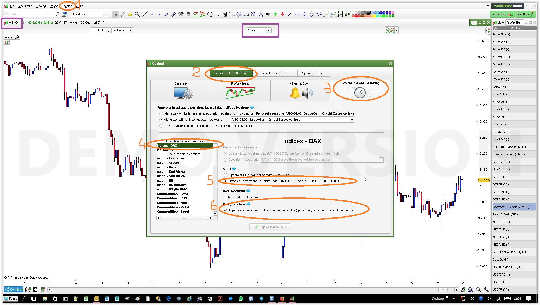Open the Trading menu

pyautogui.click(x=41, y=6)
